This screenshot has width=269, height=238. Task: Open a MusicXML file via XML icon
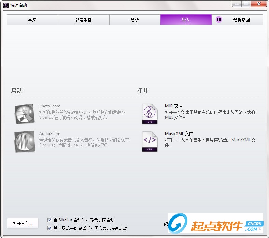tap(150, 142)
